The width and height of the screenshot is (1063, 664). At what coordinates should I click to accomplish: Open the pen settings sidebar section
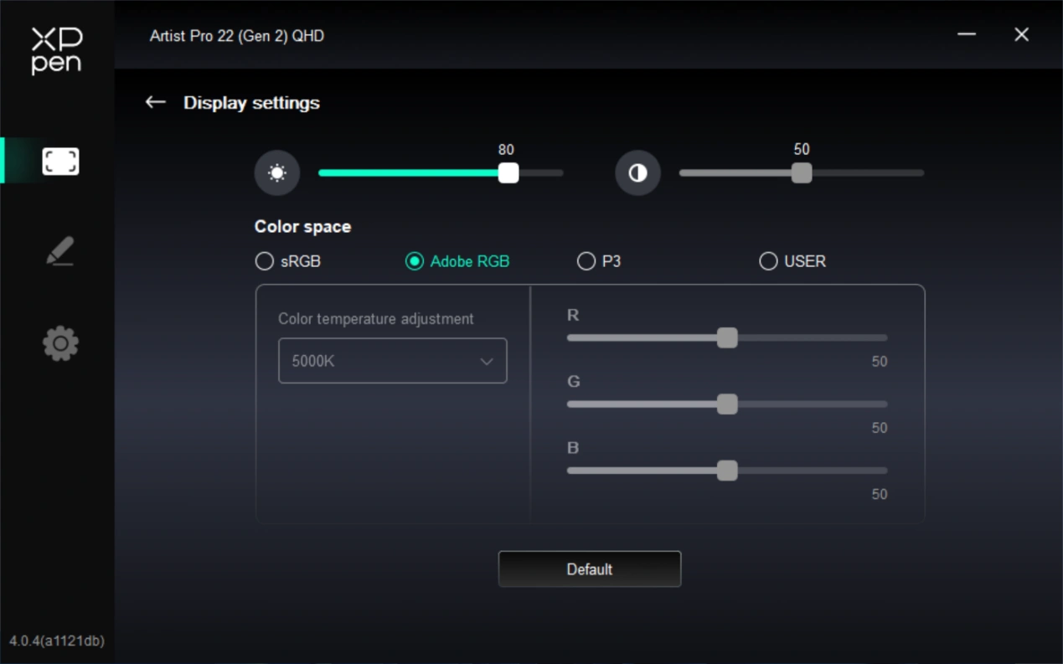(x=60, y=251)
